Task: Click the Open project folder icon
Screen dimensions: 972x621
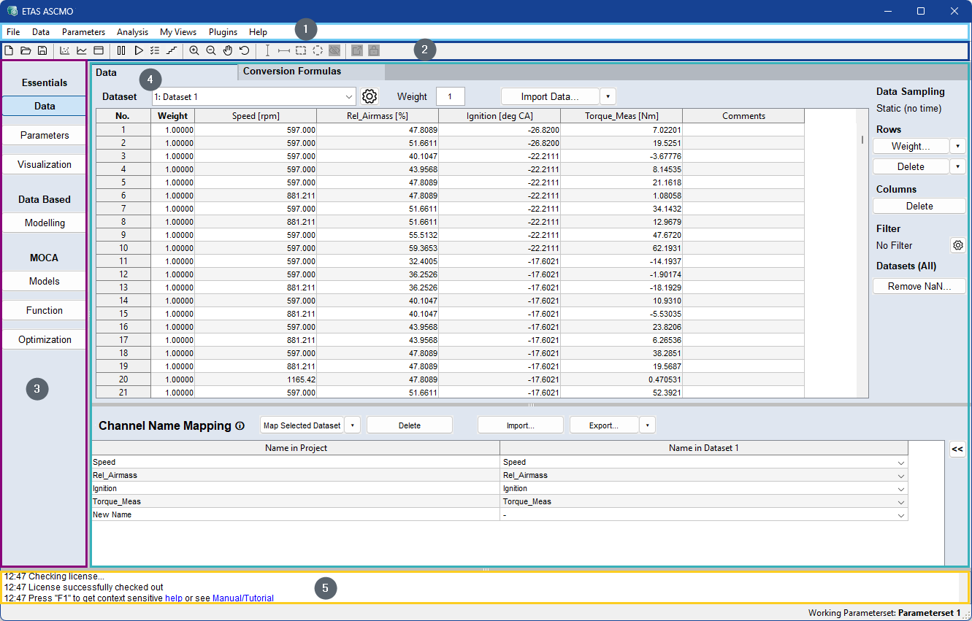Action: 26,50
